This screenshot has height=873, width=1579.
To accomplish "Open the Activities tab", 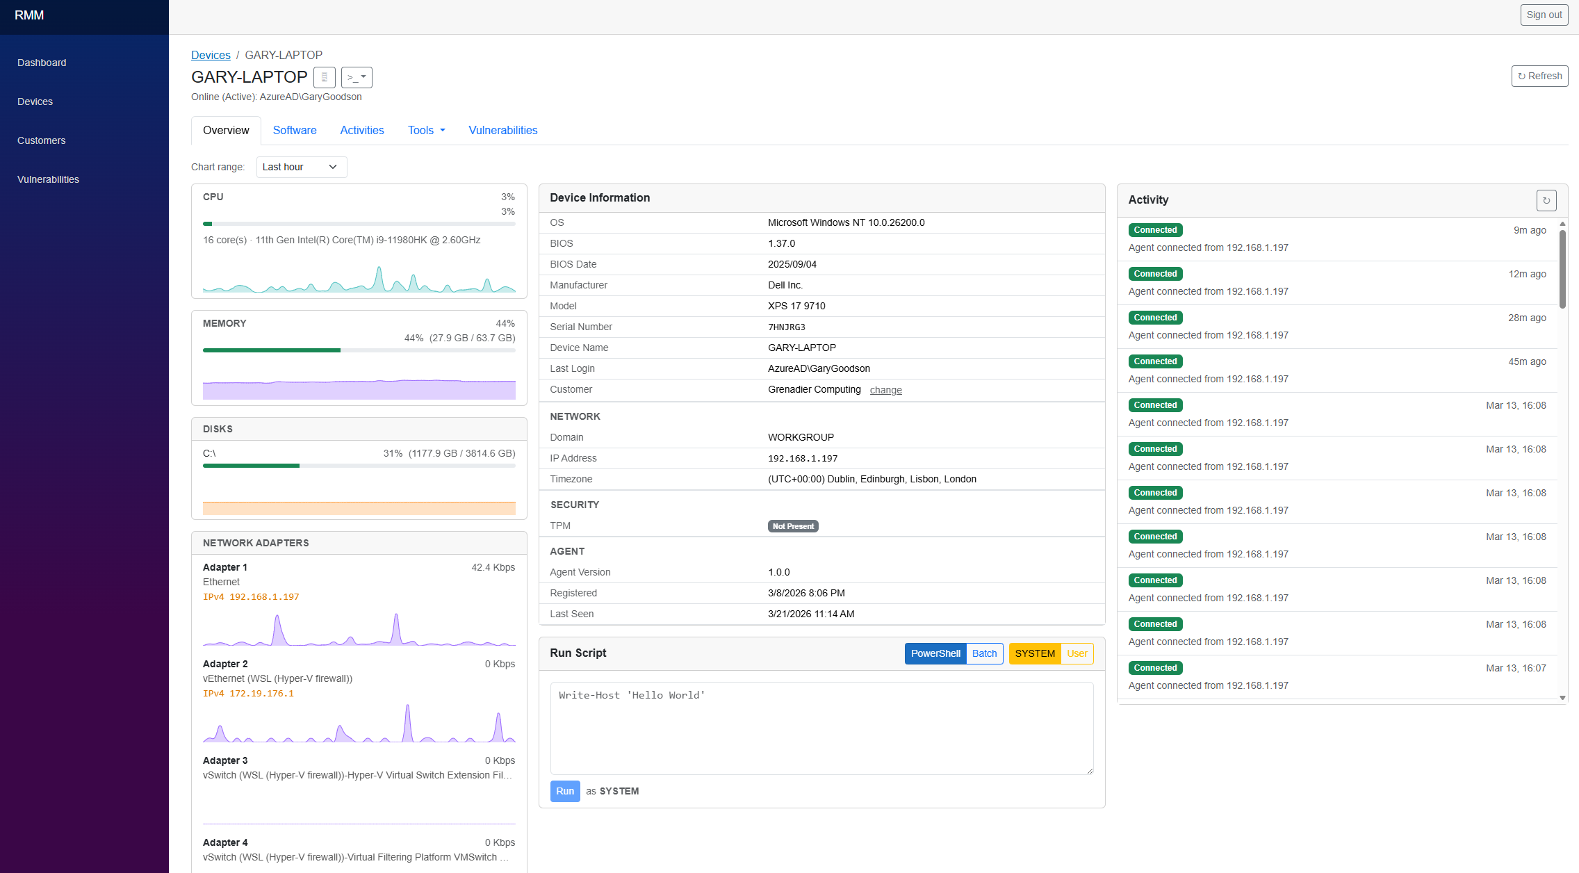I will tap(361, 130).
